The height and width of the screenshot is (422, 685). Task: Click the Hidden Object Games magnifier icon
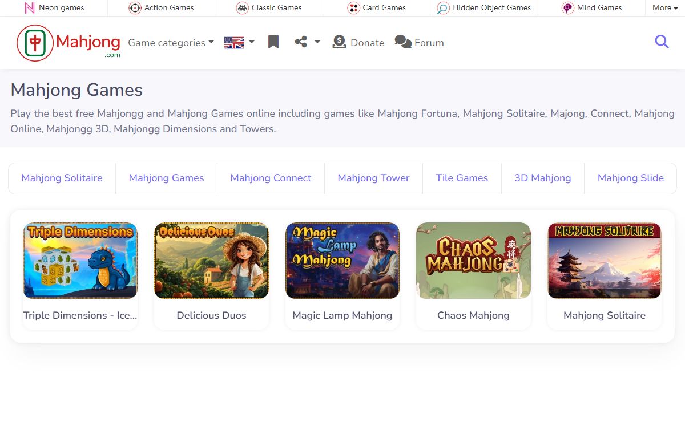pyautogui.click(x=443, y=8)
